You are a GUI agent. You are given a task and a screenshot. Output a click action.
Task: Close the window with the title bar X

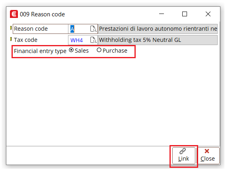coord(208,14)
